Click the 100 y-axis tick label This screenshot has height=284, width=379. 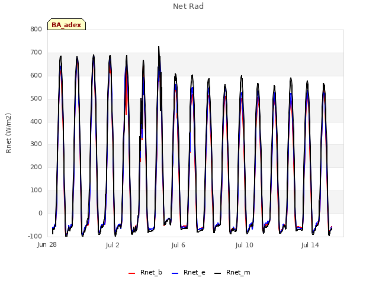pyautogui.click(x=36, y=191)
